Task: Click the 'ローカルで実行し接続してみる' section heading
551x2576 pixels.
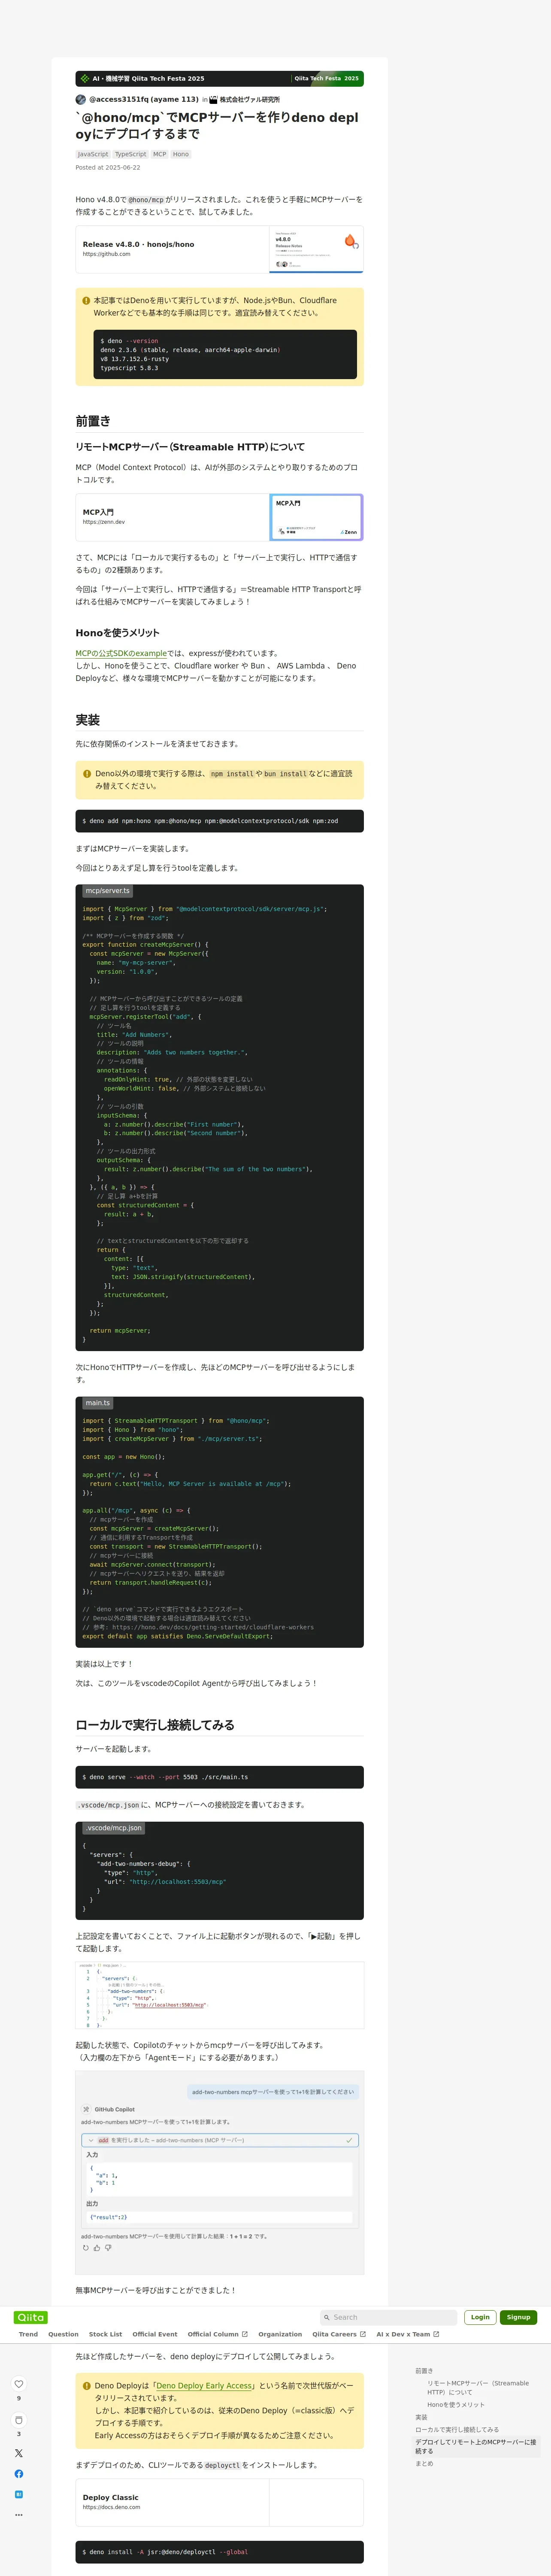Action: click(x=155, y=1725)
